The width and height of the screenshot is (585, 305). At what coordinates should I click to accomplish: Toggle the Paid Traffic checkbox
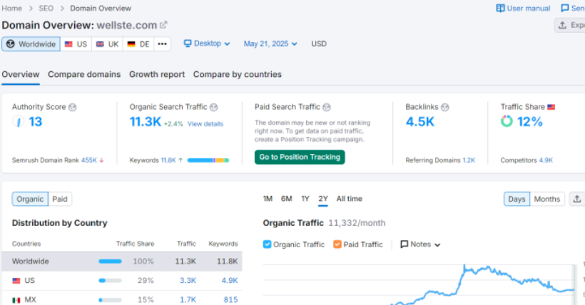pos(337,244)
